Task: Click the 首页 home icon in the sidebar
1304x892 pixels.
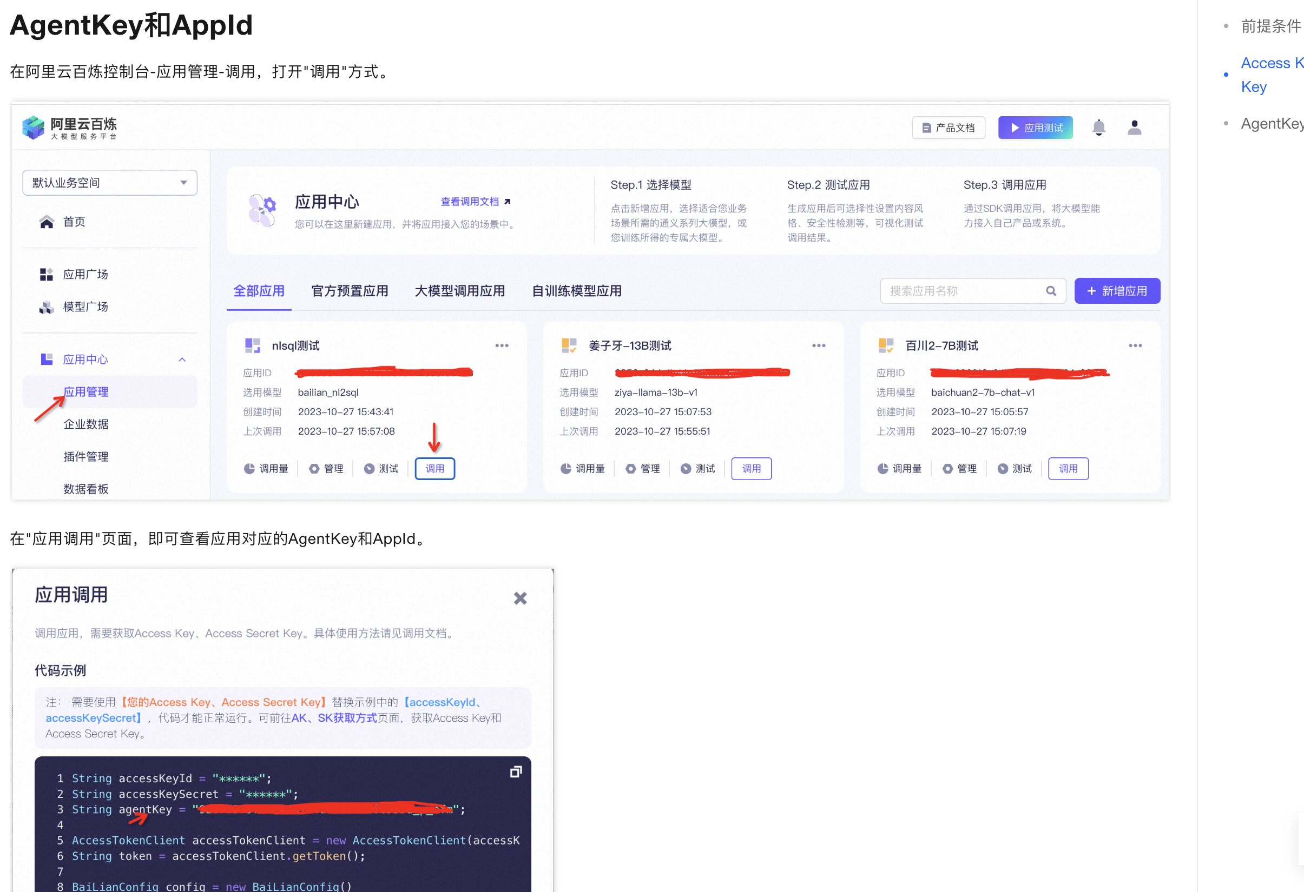Action: (47, 222)
